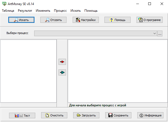Image resolution: width=168 pixels, height=122 pixels.
Task: Click the Тест benchmark button
Action: click(x=22, y=116)
